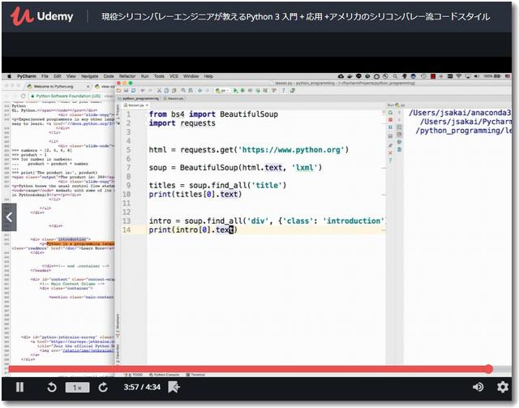This screenshot has width=519, height=408.
Task: Pause the video playback
Action: click(19, 388)
